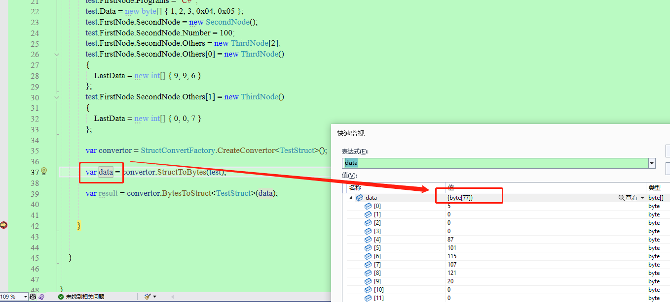Click the green no-issues-found checkmark indicator

[x=61, y=297]
